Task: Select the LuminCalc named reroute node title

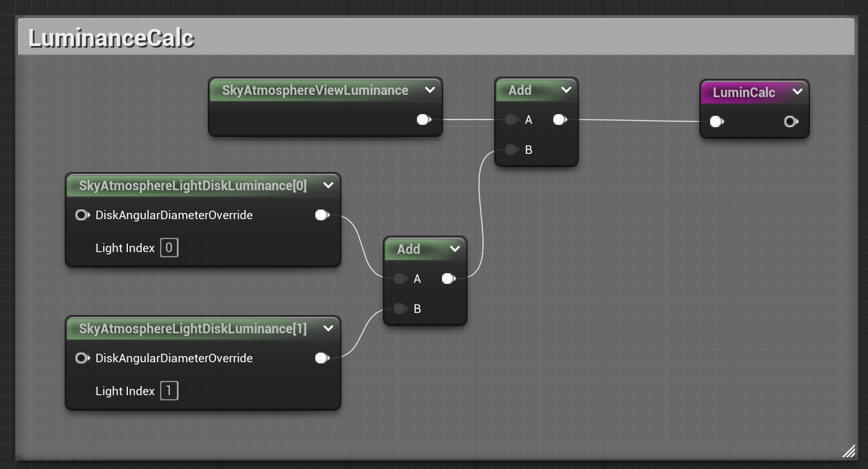Action: (x=744, y=92)
